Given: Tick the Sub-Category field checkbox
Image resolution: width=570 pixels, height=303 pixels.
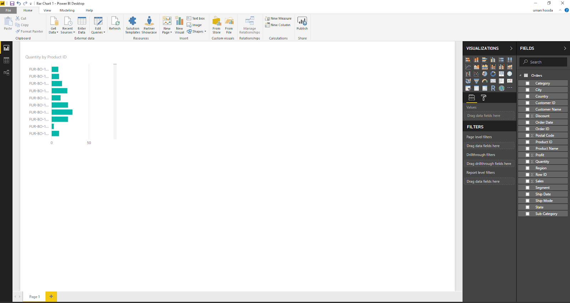Looking at the screenshot, I should [x=528, y=214].
